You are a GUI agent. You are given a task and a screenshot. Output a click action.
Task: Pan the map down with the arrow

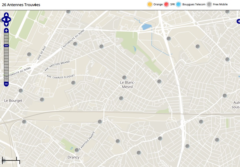pyautogui.click(x=6, y=24)
